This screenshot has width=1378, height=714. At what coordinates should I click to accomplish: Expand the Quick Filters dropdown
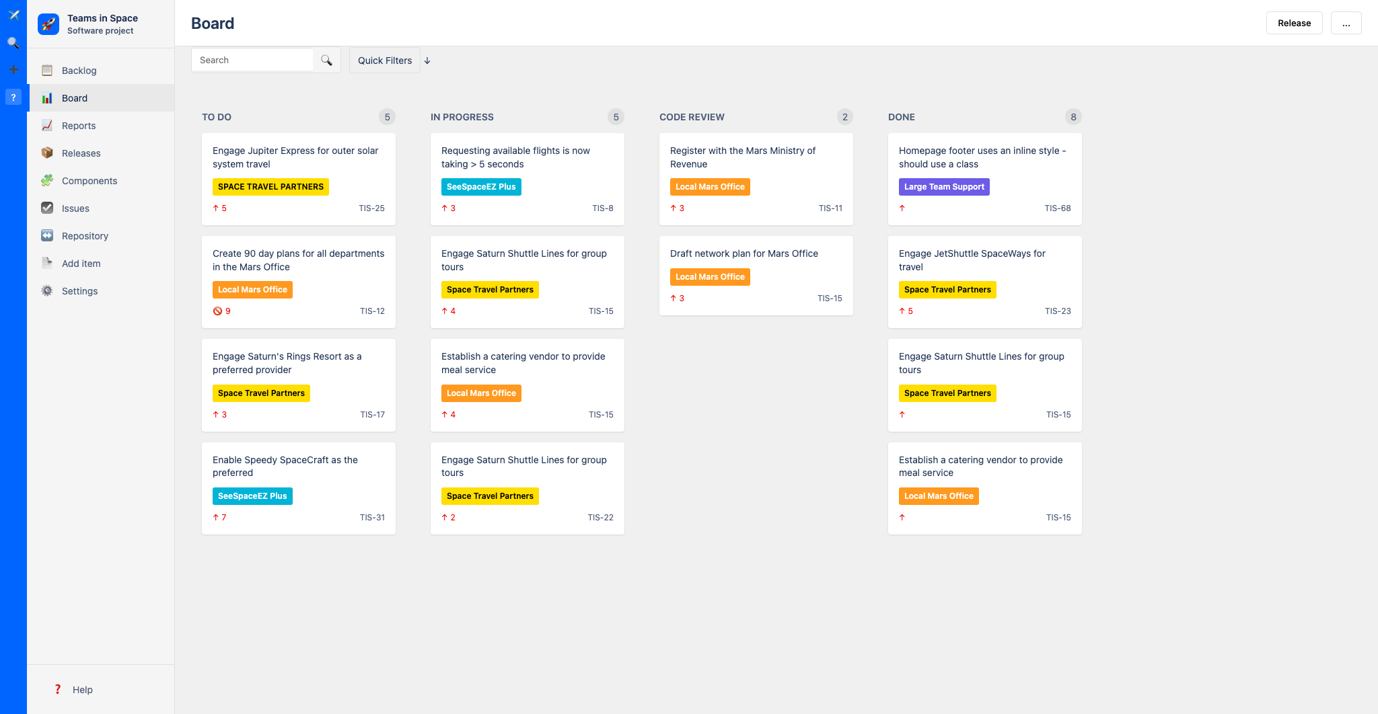(384, 61)
